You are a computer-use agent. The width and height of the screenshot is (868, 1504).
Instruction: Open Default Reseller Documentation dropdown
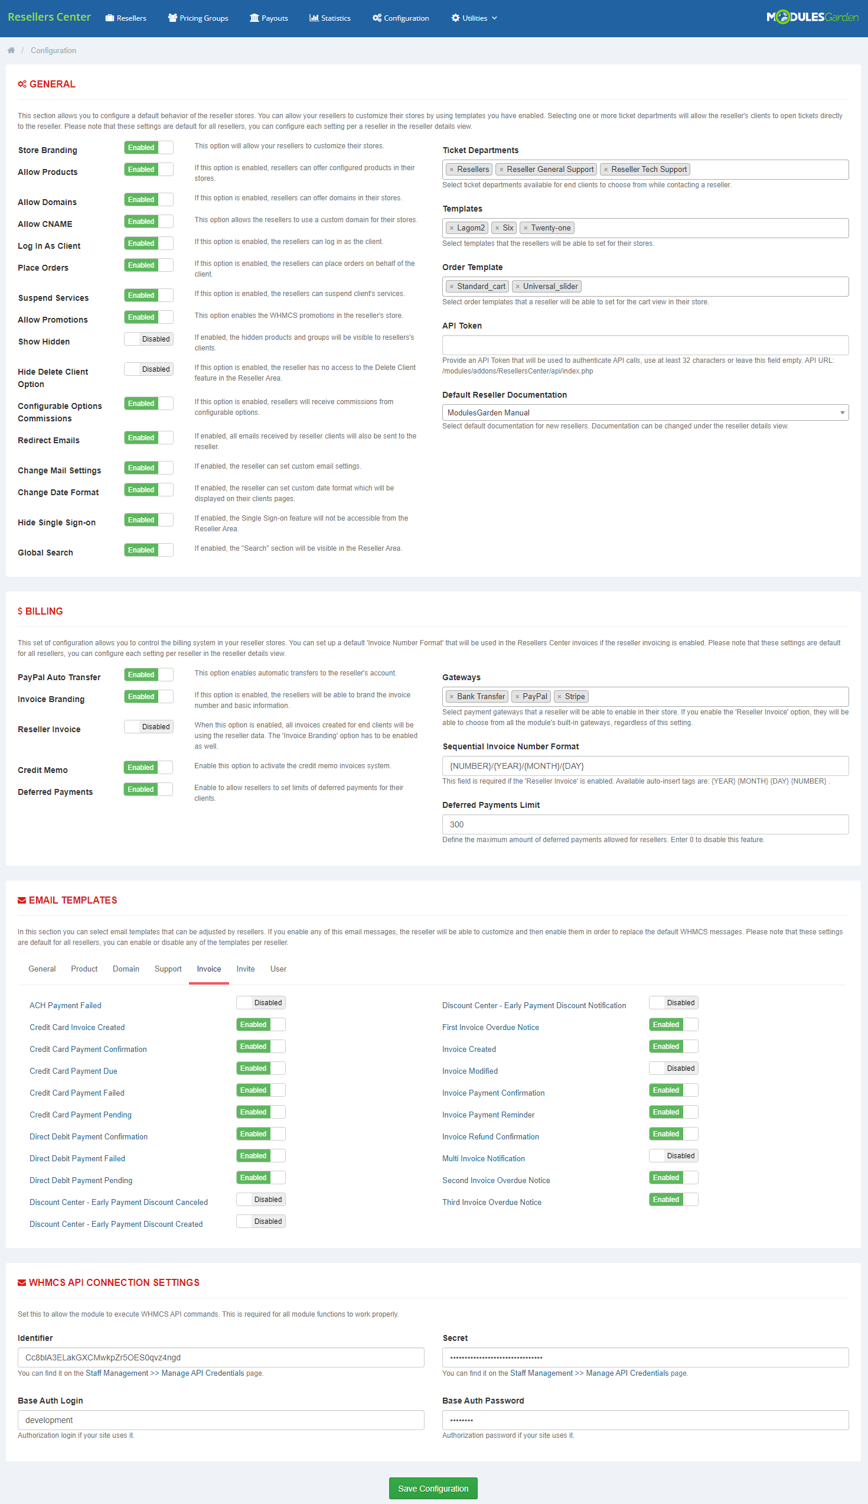coord(644,412)
